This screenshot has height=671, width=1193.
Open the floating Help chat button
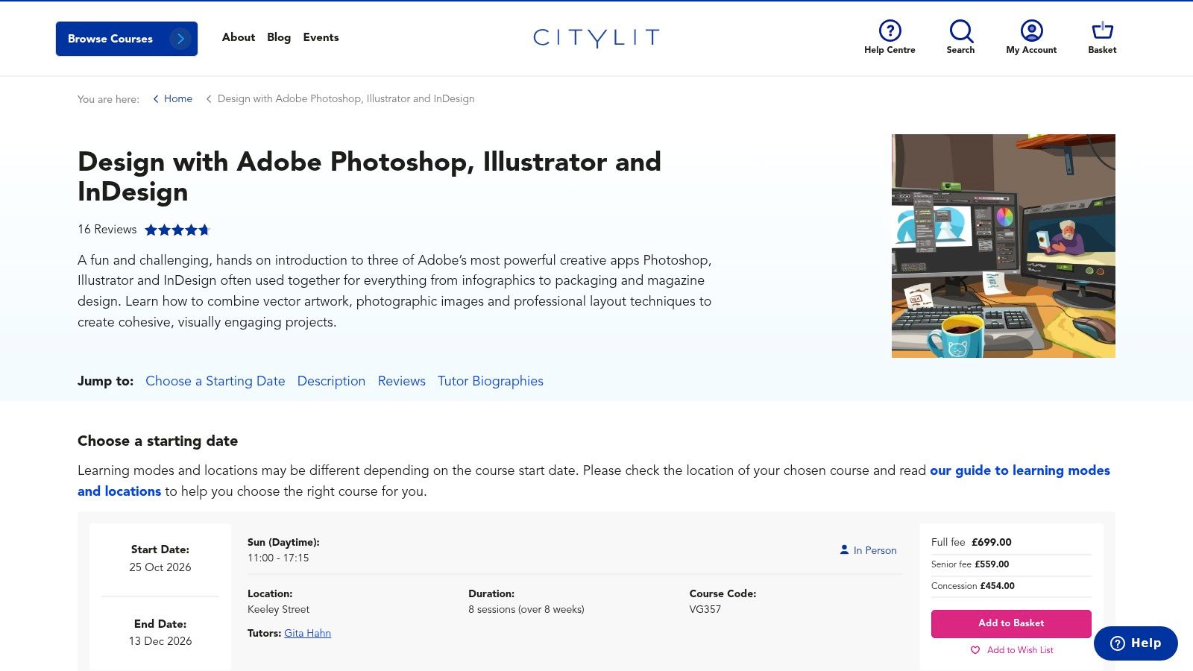pyautogui.click(x=1136, y=643)
